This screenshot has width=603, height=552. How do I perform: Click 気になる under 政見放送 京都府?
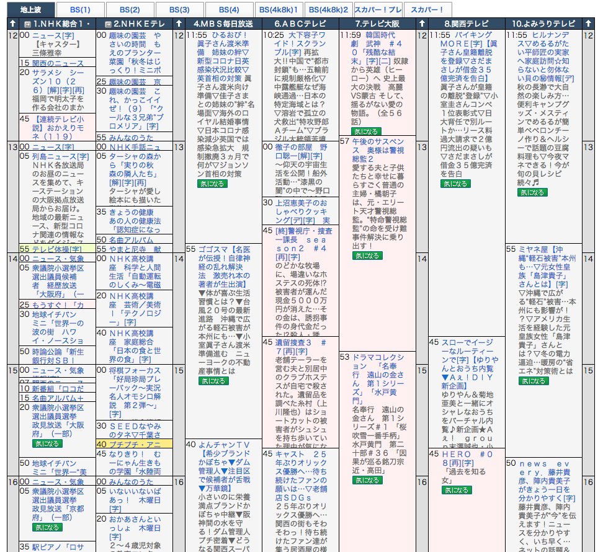(47, 527)
